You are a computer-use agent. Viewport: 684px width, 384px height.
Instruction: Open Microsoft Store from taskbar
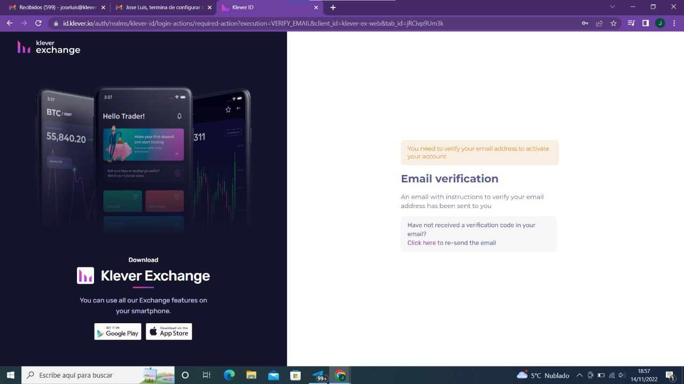coord(296,375)
